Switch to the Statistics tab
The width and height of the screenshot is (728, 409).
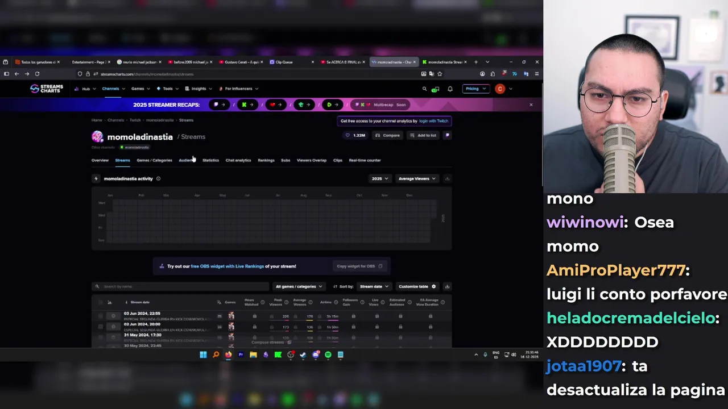(x=210, y=160)
